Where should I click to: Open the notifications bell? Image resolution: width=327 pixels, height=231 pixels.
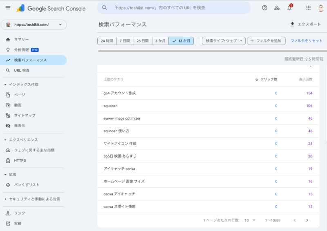pos(289,8)
